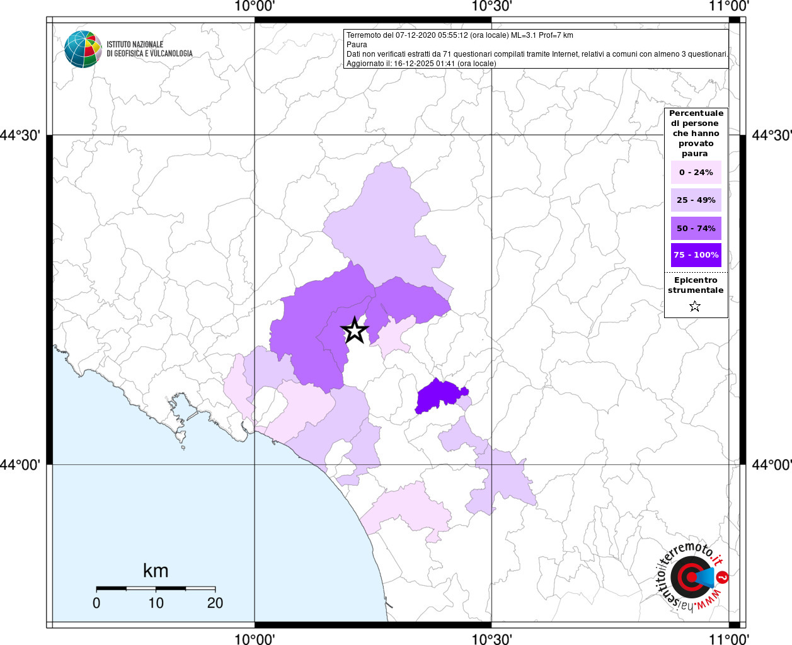Click the top axis label 10°30'
The height and width of the screenshot is (645, 792).
click(x=492, y=7)
